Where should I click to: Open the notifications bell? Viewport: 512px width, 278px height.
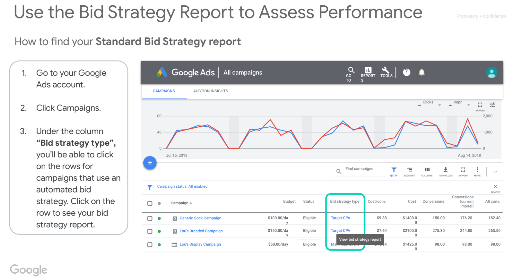click(422, 72)
